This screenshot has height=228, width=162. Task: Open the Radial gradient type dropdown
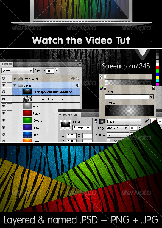click(124, 121)
